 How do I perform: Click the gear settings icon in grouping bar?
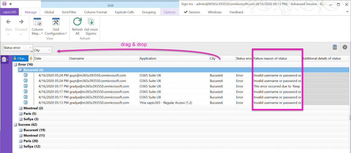coord(345,47)
